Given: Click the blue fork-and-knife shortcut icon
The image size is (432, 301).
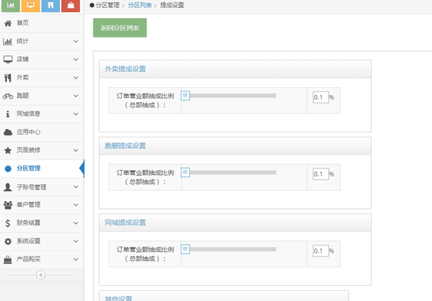Looking at the screenshot, I should (50, 6).
